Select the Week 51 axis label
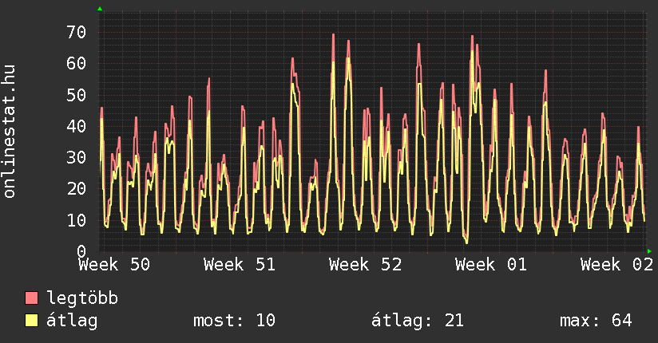The width and height of the screenshot is (658, 343). click(239, 265)
